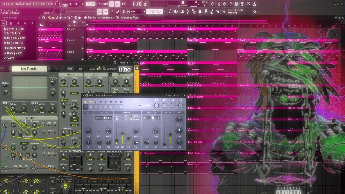
Task: Open Presets in Fruity delay bank title bar
Action: pyautogui.click(x=169, y=95)
